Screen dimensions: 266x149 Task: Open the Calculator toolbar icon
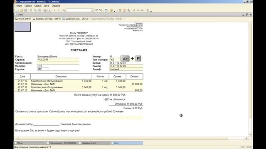point(120,10)
